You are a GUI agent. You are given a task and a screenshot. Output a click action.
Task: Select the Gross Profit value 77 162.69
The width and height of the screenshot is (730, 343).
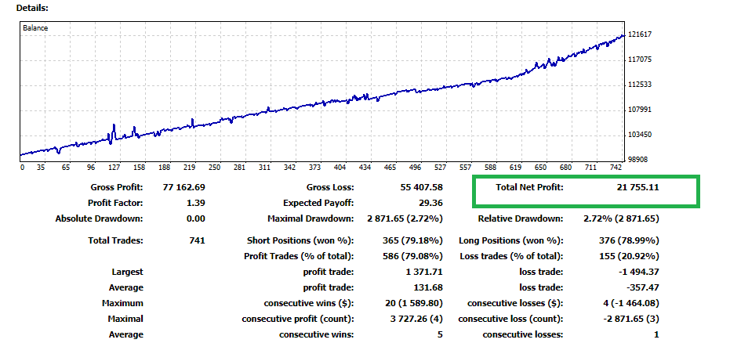coord(184,188)
